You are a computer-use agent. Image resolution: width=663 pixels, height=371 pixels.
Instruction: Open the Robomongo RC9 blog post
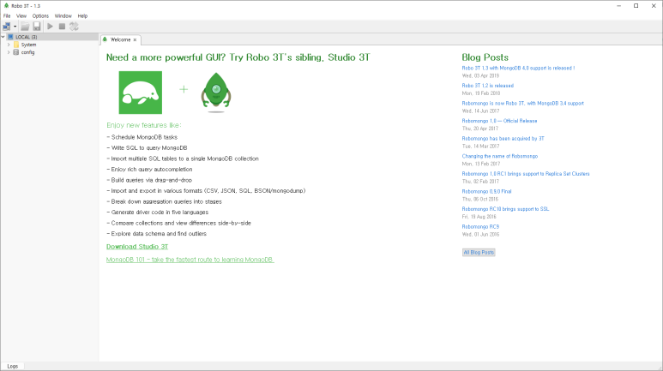pos(480,227)
